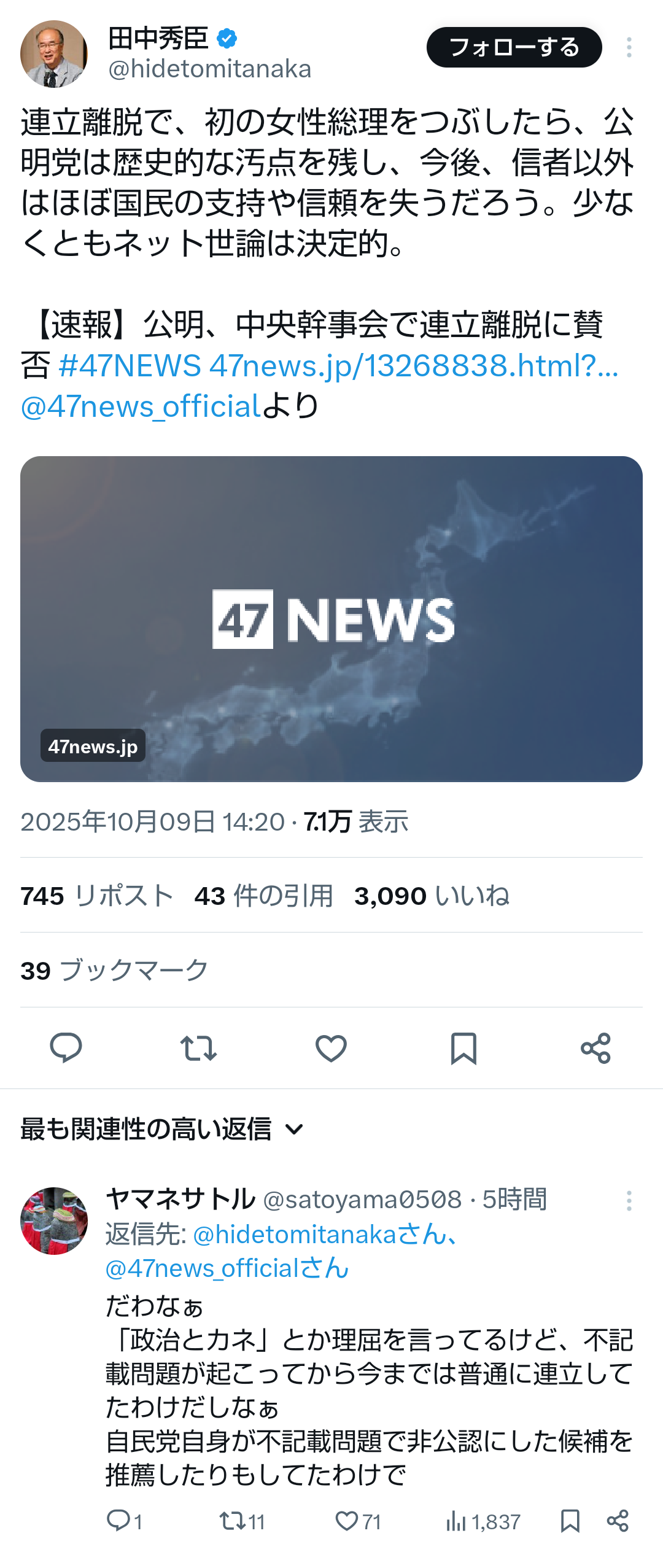Screen dimensions: 663x1544
Task: Like the main post with the heart icon
Action: pyautogui.click(x=331, y=1048)
